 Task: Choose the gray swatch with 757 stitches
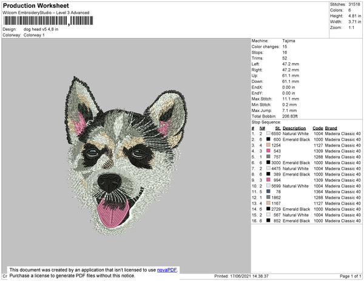click(268, 157)
